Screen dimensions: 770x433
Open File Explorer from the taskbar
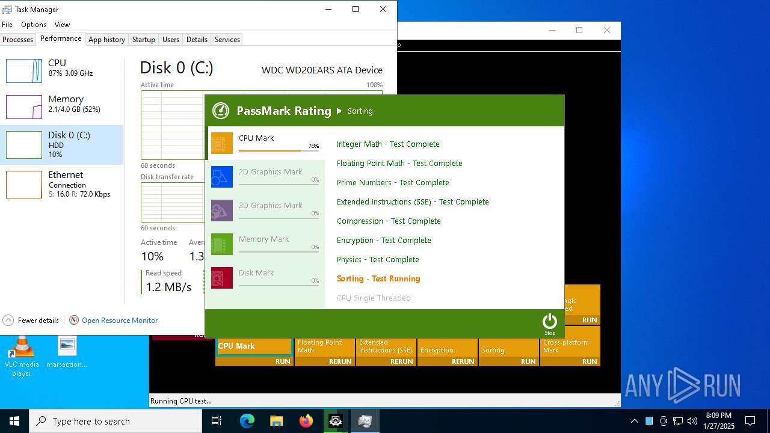click(x=276, y=421)
